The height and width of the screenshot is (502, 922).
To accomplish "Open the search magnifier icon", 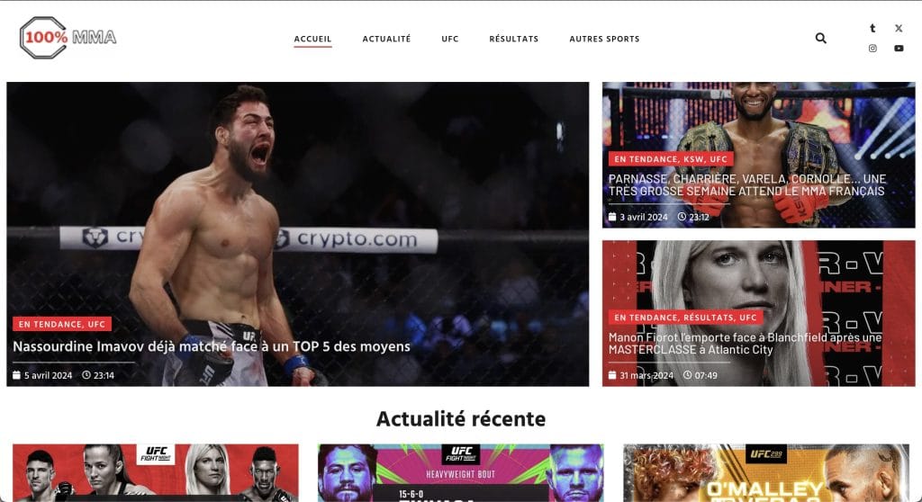I will point(821,38).
